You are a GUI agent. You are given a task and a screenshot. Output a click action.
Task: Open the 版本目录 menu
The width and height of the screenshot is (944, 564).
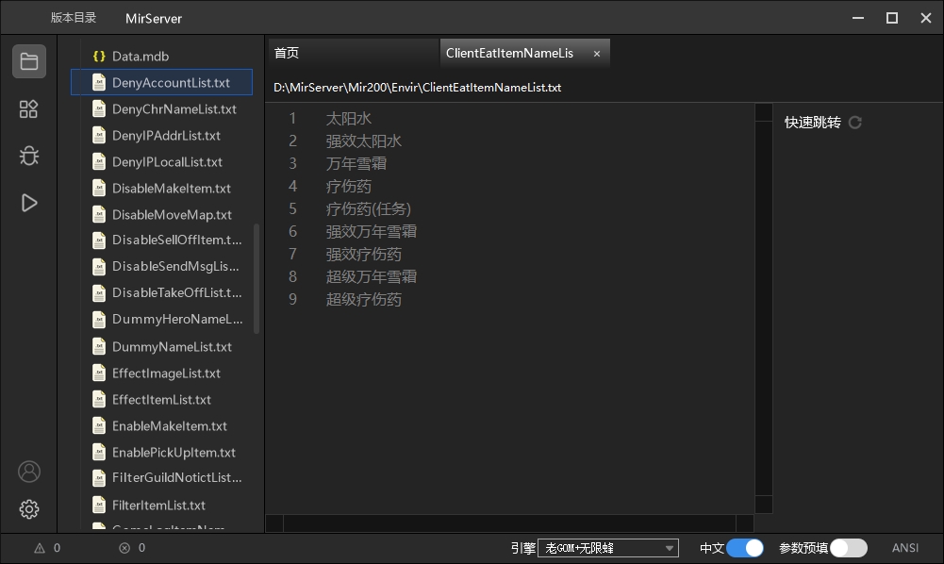pyautogui.click(x=74, y=18)
